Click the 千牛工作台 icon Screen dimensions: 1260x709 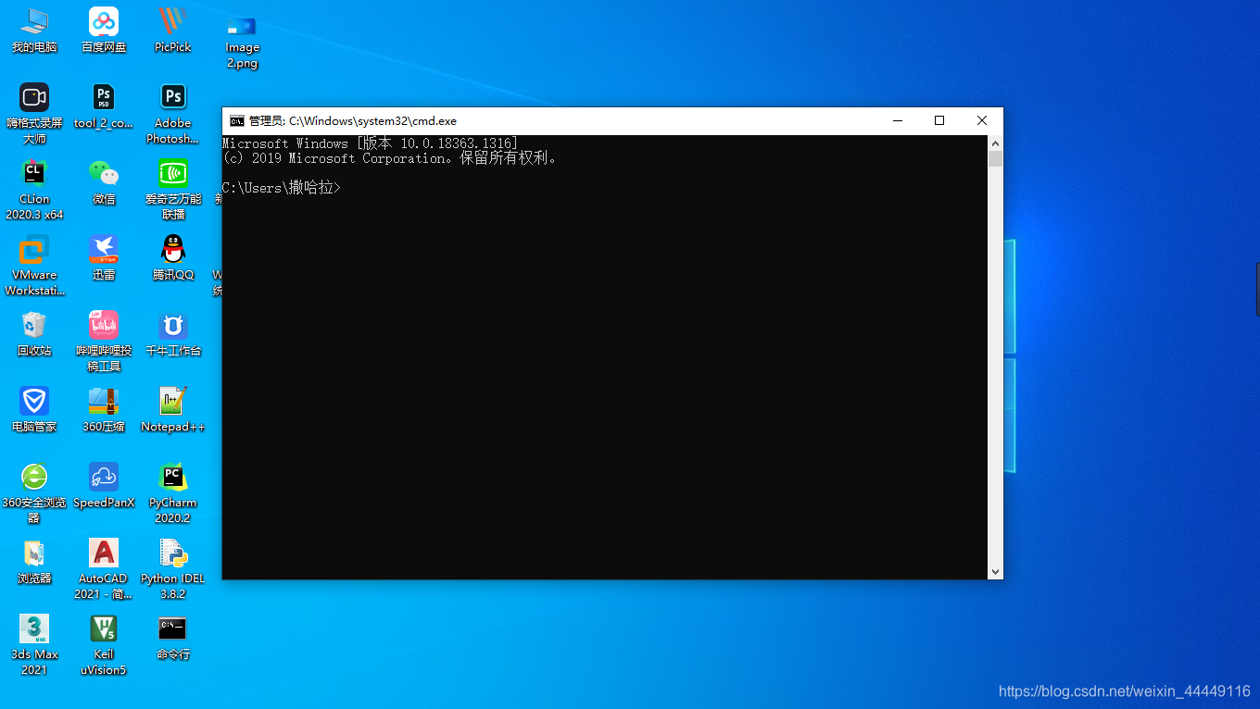pos(173,334)
